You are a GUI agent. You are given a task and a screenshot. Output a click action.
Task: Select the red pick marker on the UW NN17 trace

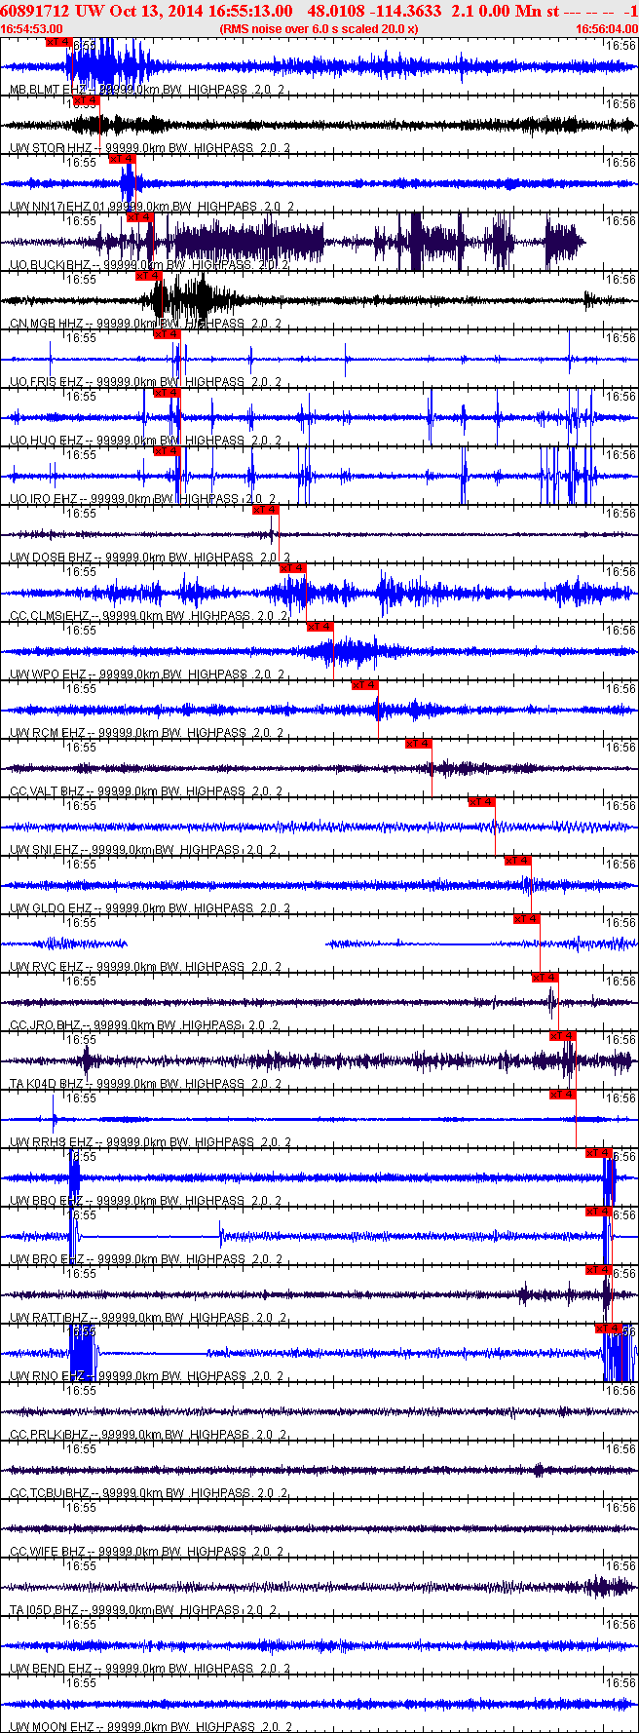(123, 159)
